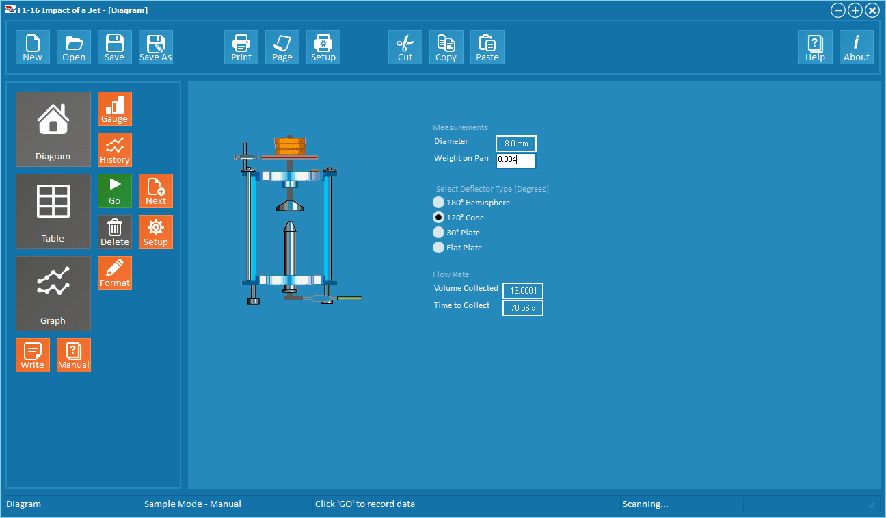This screenshot has height=518, width=886.
Task: Select the 180° Hemisphere deflector
Action: pyautogui.click(x=439, y=203)
